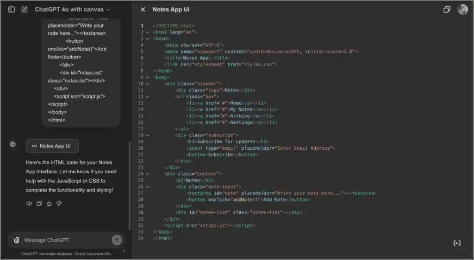Give thumbs up to the response
The height and width of the screenshot is (260, 474).
[x=49, y=203]
